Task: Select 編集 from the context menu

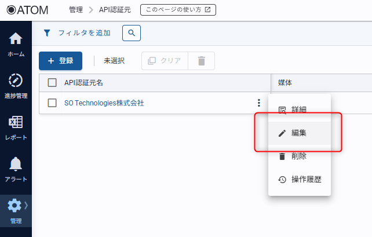Action: (x=299, y=133)
